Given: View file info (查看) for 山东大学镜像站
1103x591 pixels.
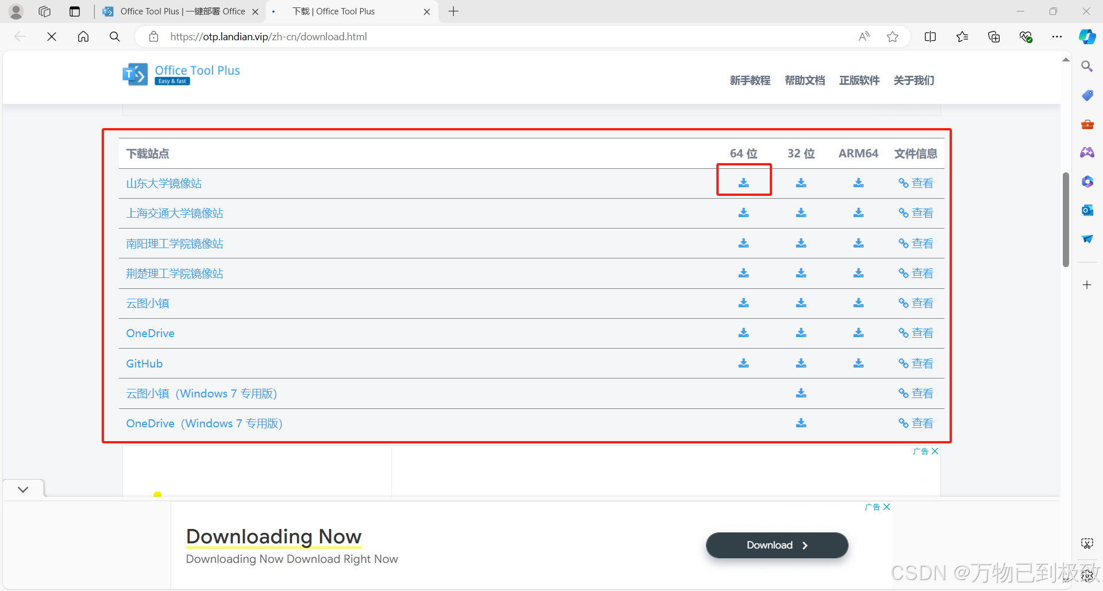Looking at the screenshot, I should click(916, 183).
